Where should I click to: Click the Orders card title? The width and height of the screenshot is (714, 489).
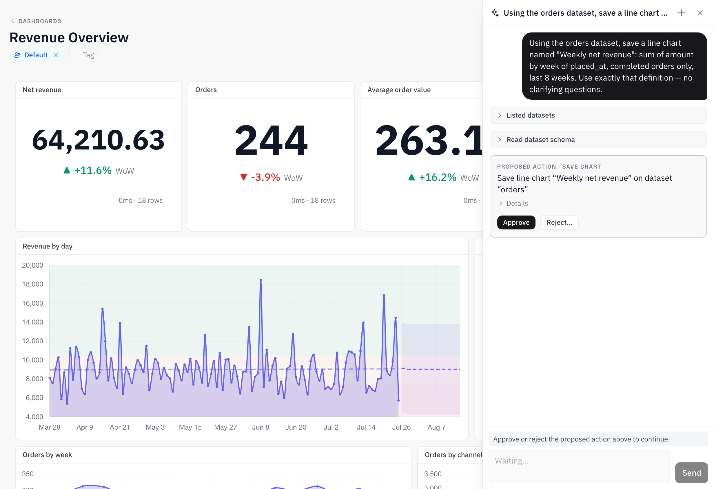coord(206,90)
